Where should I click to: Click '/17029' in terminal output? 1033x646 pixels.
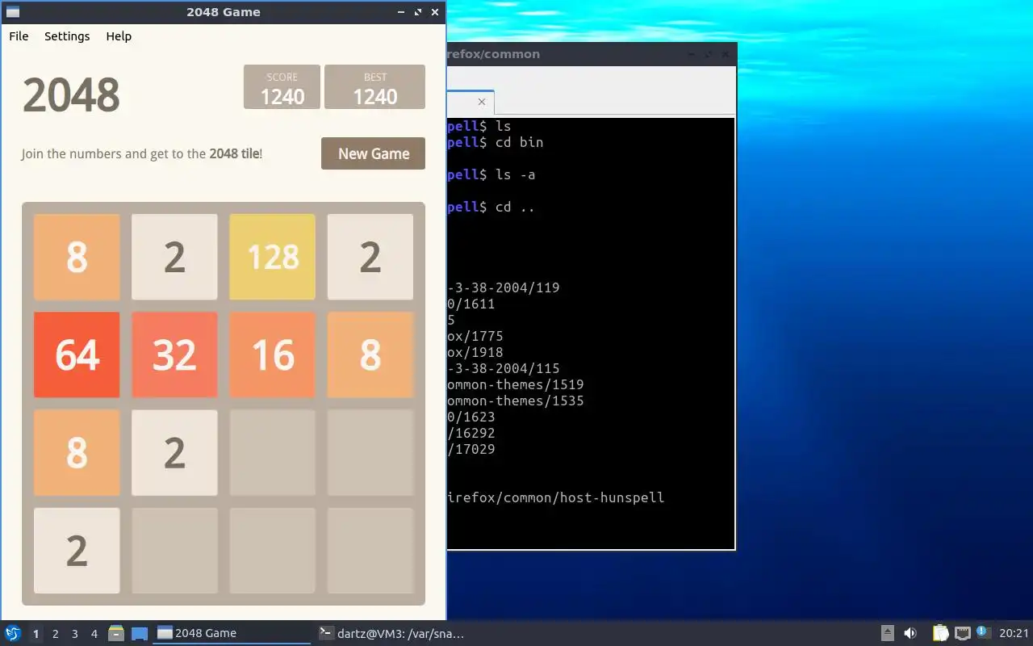coord(471,449)
